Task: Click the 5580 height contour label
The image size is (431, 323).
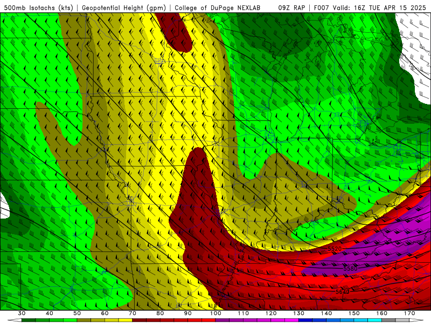Action: click(x=350, y=268)
